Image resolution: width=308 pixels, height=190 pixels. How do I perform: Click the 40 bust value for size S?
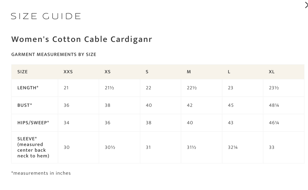pyautogui.click(x=149, y=105)
